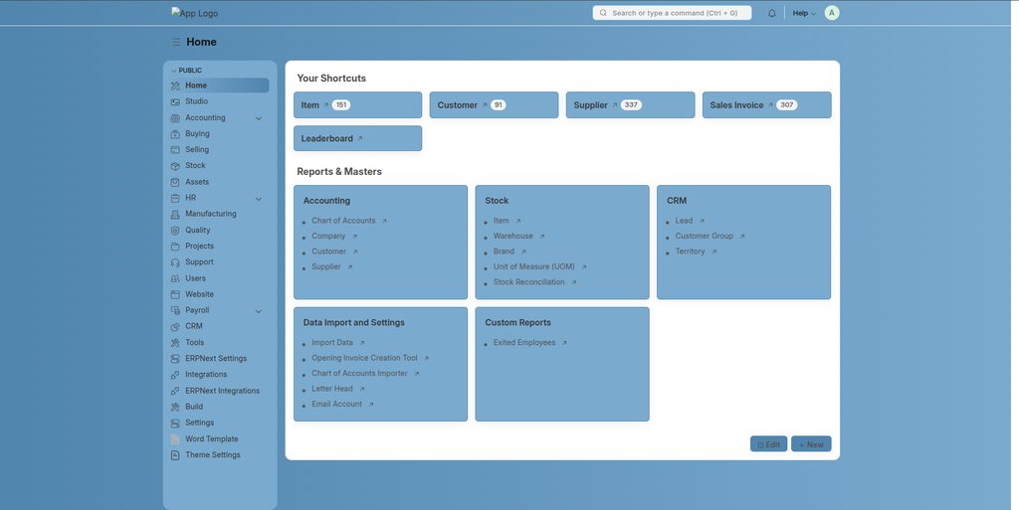Open Company link under Accounting
This screenshot has height=510, width=1019.
coord(328,237)
